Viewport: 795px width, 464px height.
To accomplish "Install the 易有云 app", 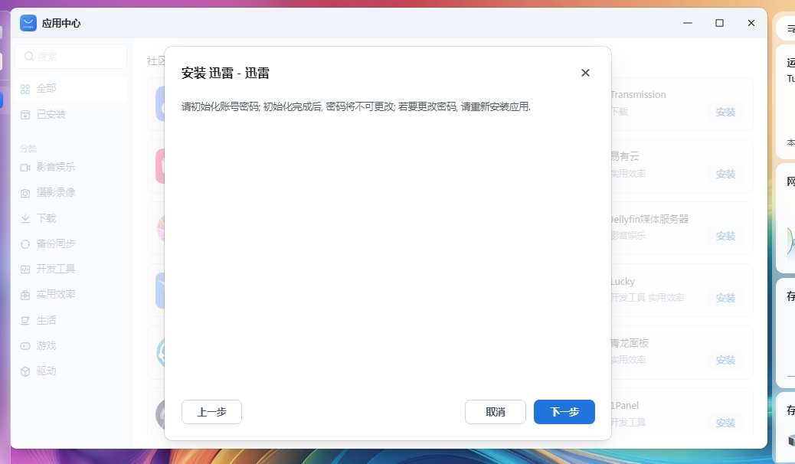I will pos(725,174).
